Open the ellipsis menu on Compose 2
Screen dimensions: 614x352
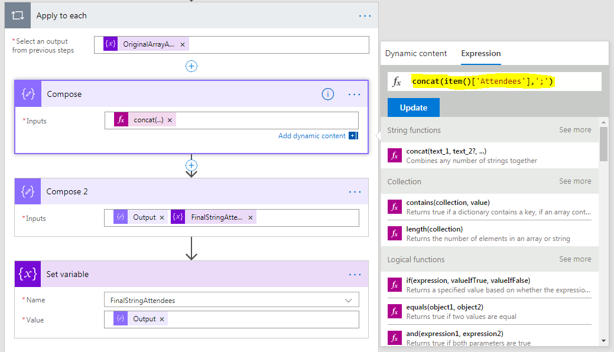click(x=355, y=191)
